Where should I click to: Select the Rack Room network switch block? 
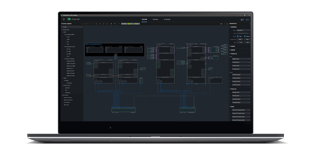tap(124, 109)
